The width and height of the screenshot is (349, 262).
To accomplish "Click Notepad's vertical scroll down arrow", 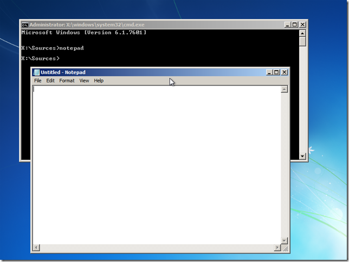I will point(284,241).
